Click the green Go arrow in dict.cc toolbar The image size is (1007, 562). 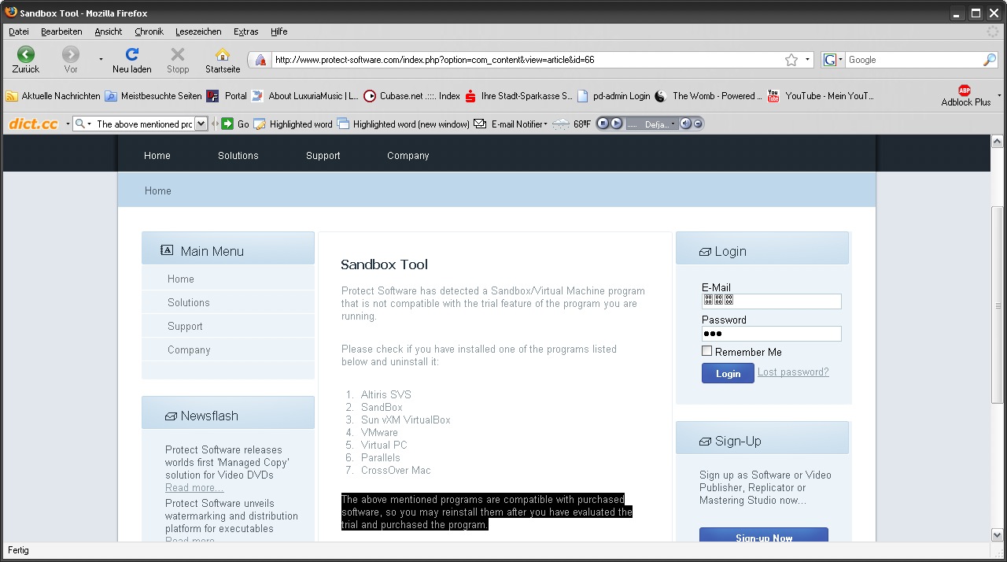click(227, 124)
